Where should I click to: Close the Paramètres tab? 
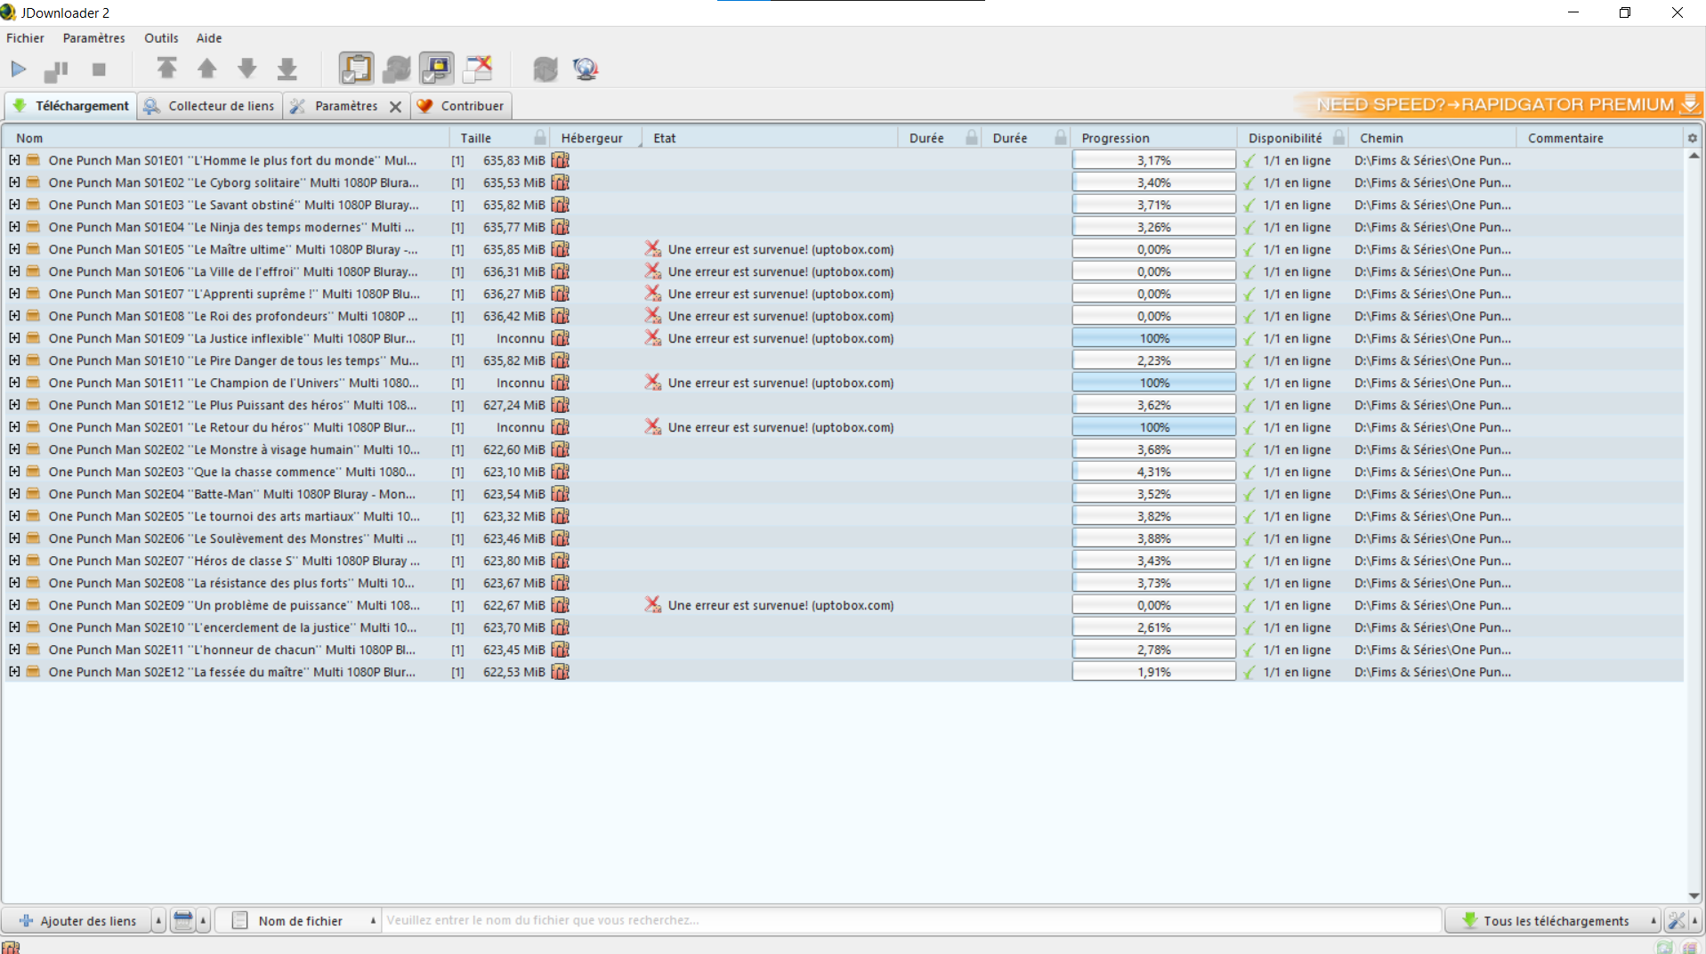tap(395, 107)
